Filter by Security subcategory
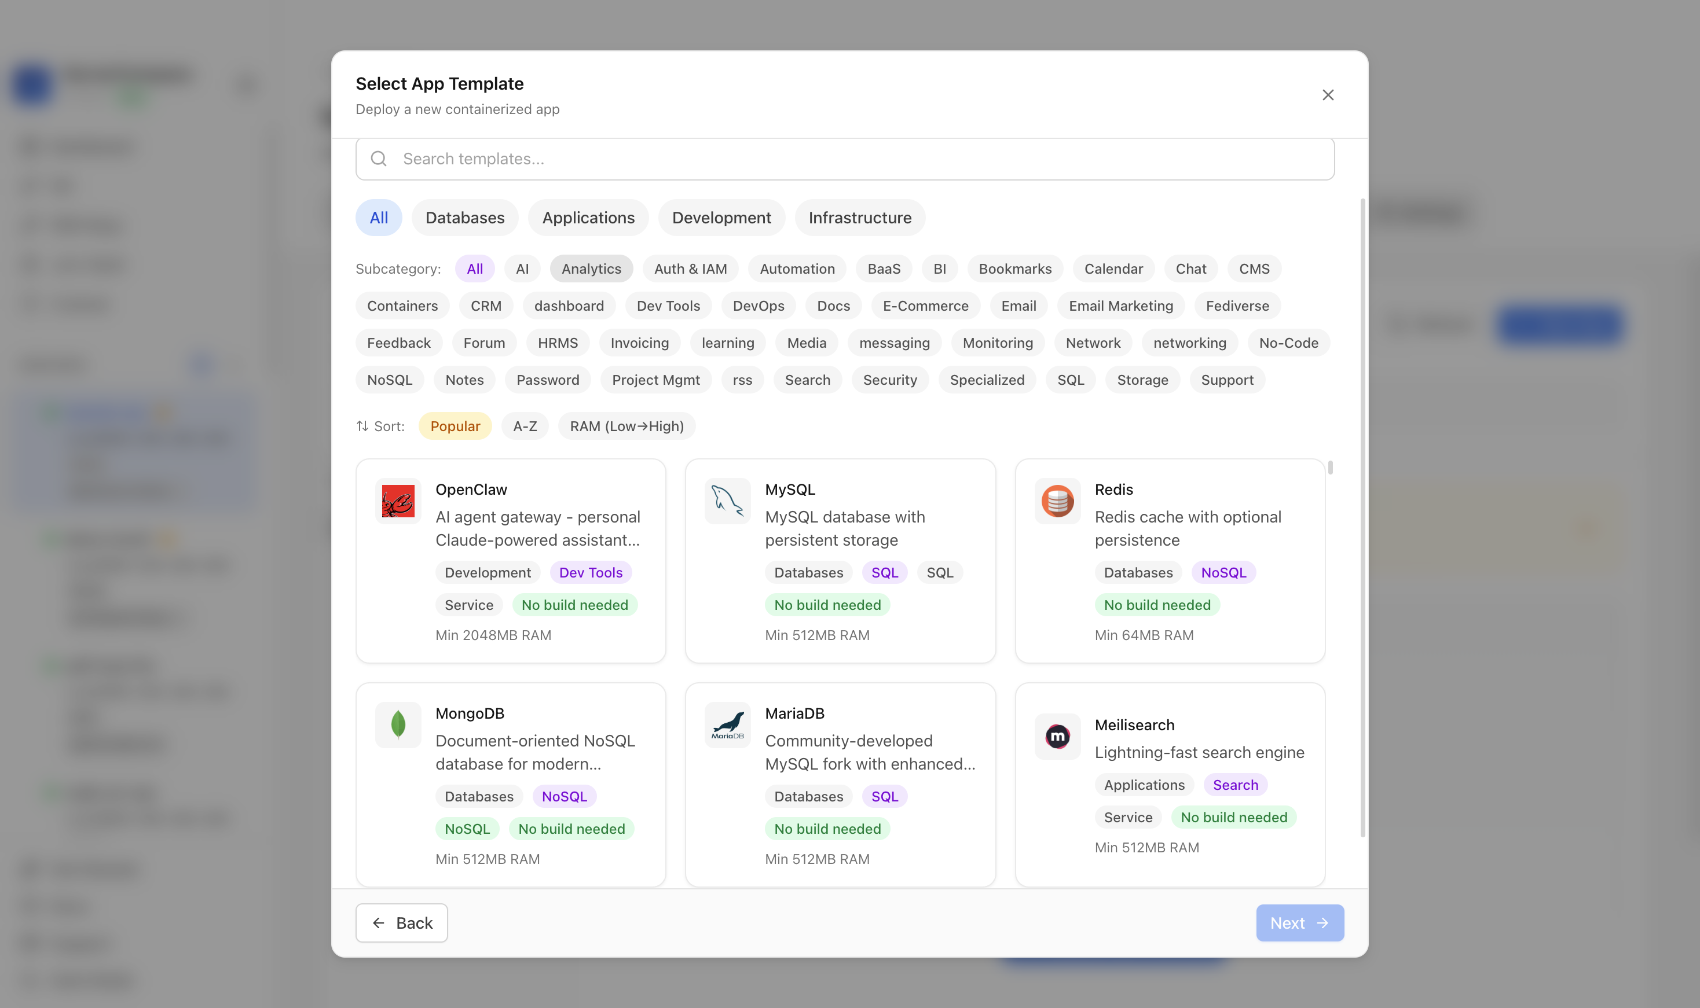 [889, 380]
